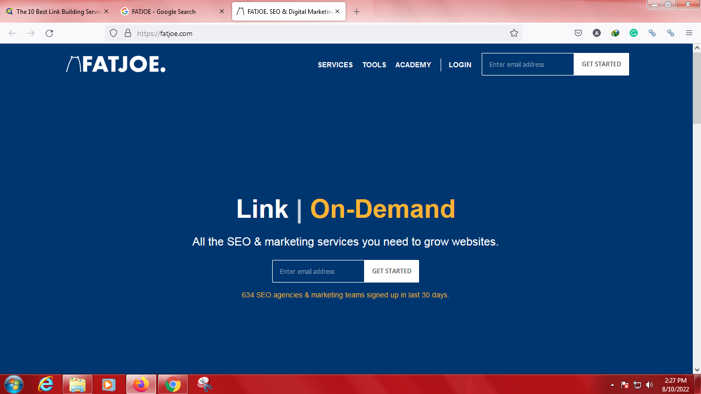
Task: Click the hero GET STARTED button
Action: click(392, 271)
